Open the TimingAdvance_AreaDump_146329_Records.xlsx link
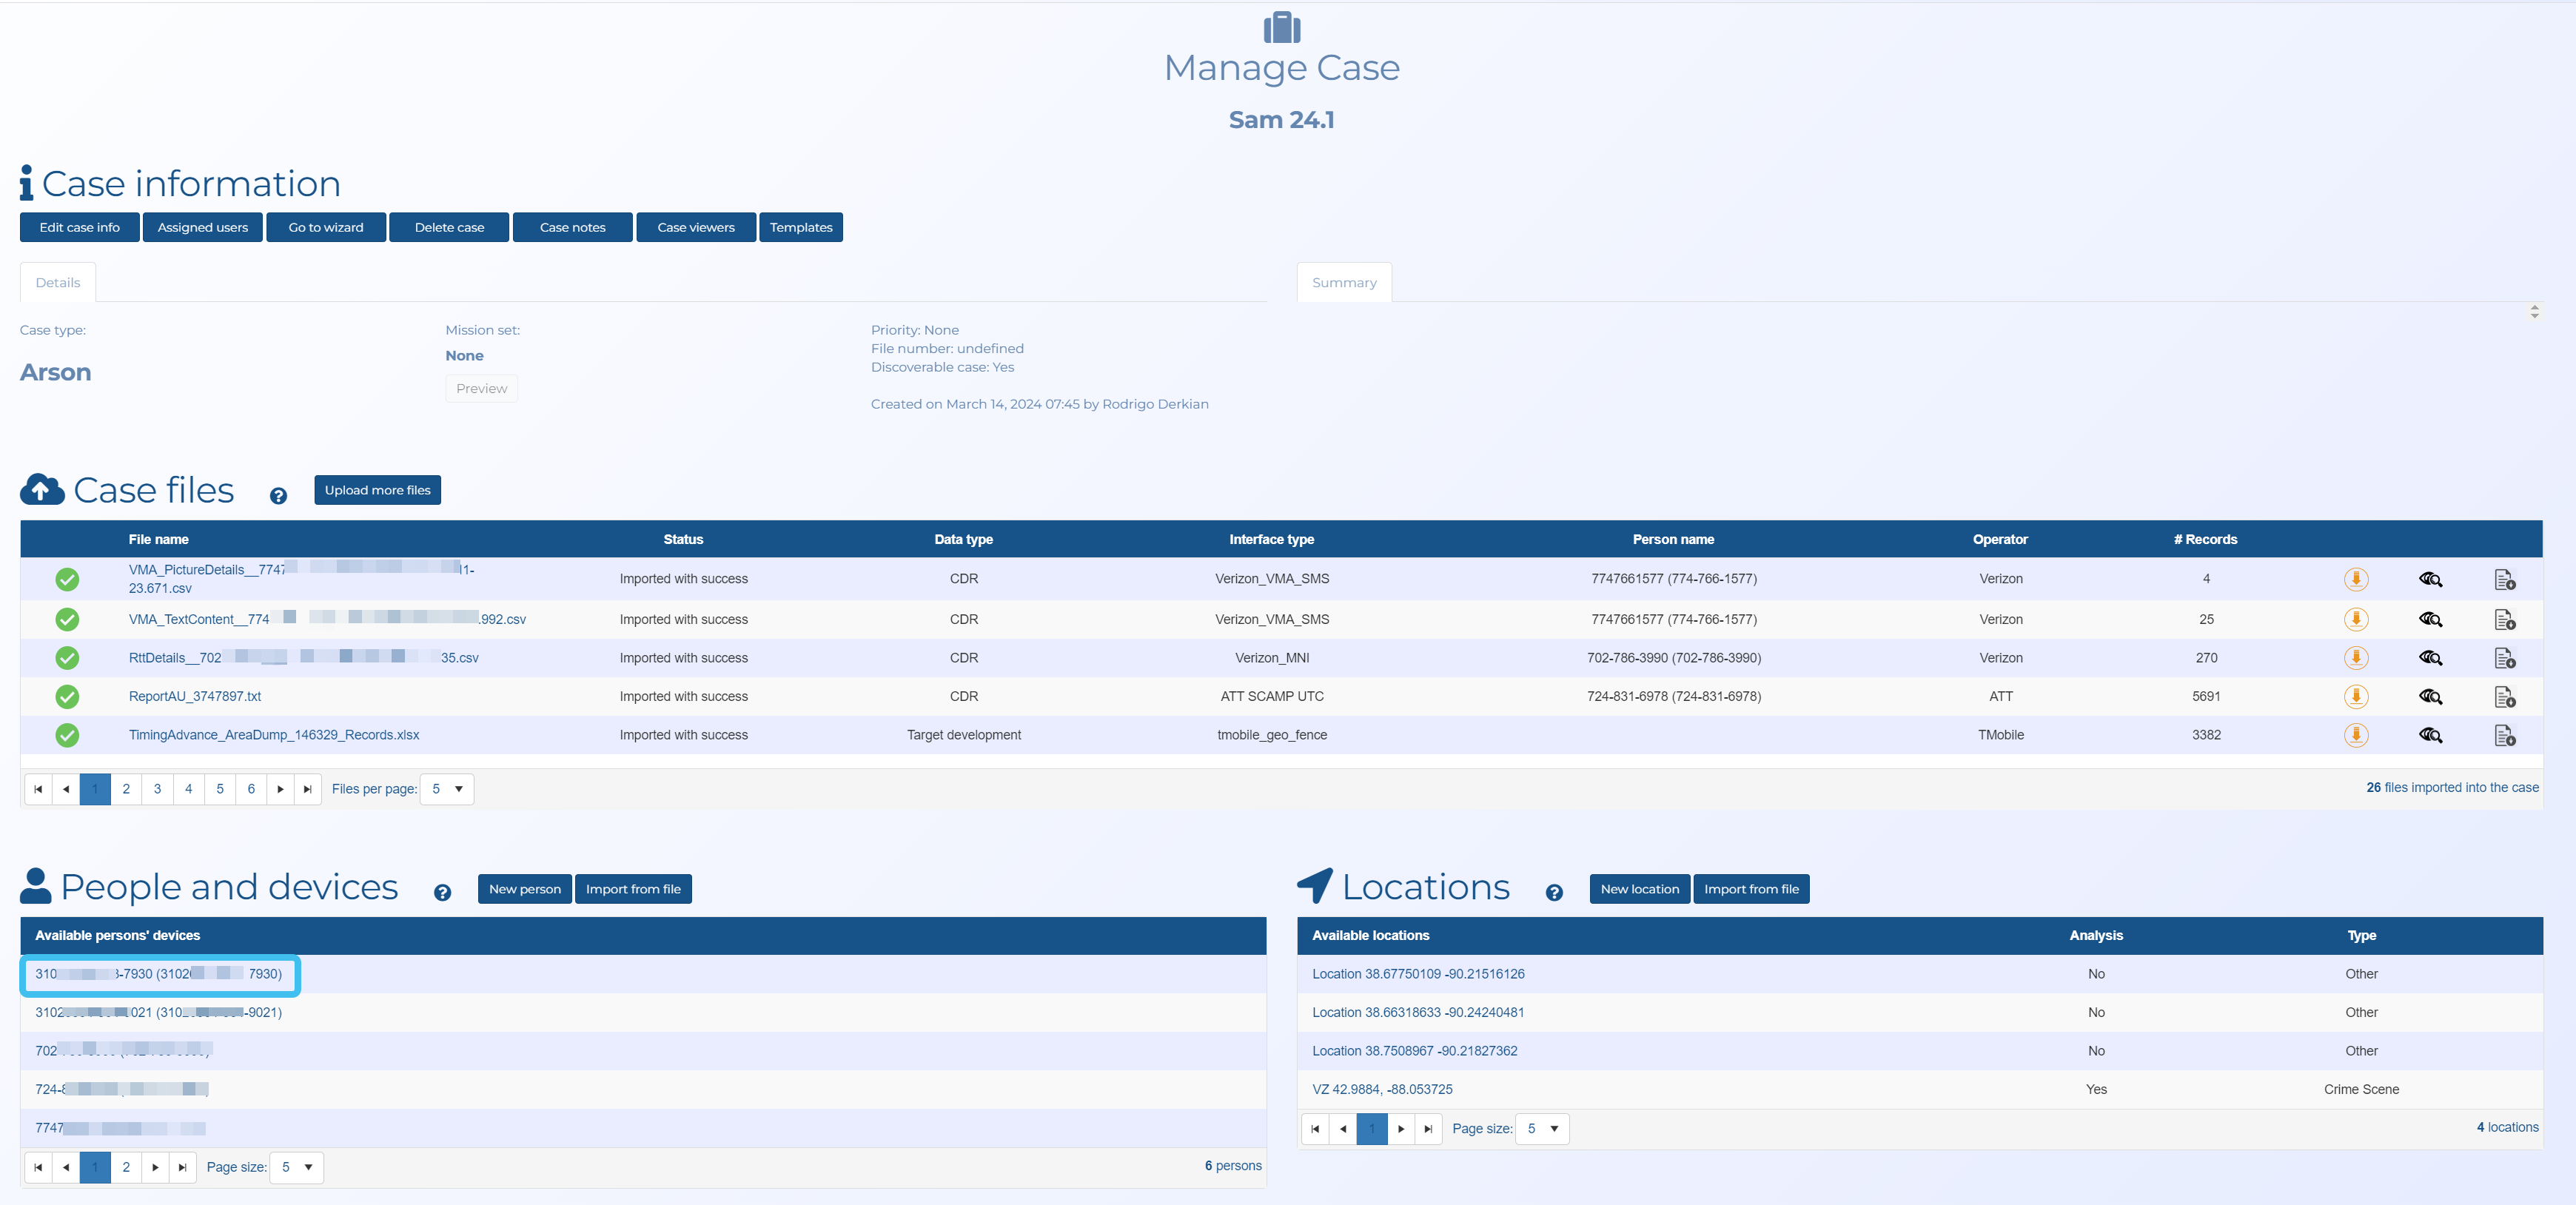2576x1205 pixels. pos(274,735)
